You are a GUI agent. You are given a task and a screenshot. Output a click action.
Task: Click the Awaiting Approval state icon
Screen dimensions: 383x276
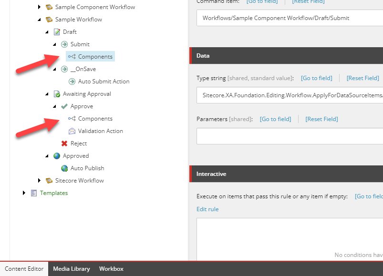57,94
